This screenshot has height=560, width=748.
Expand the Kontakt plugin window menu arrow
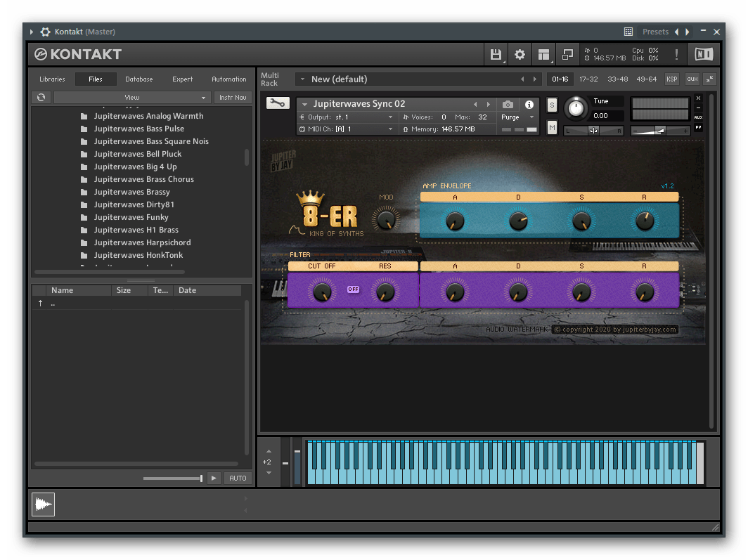[32, 32]
